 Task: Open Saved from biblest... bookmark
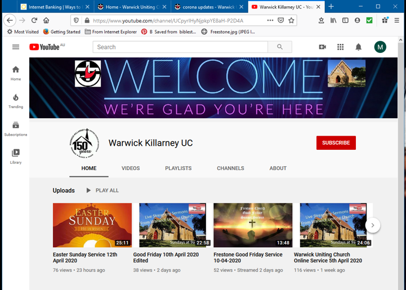[168, 32]
